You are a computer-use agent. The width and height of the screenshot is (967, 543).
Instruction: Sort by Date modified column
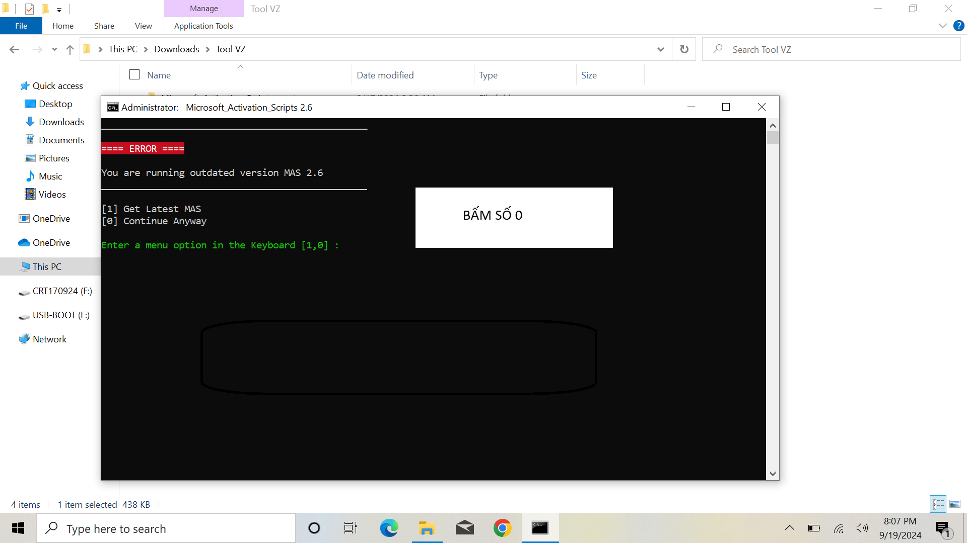(x=385, y=75)
